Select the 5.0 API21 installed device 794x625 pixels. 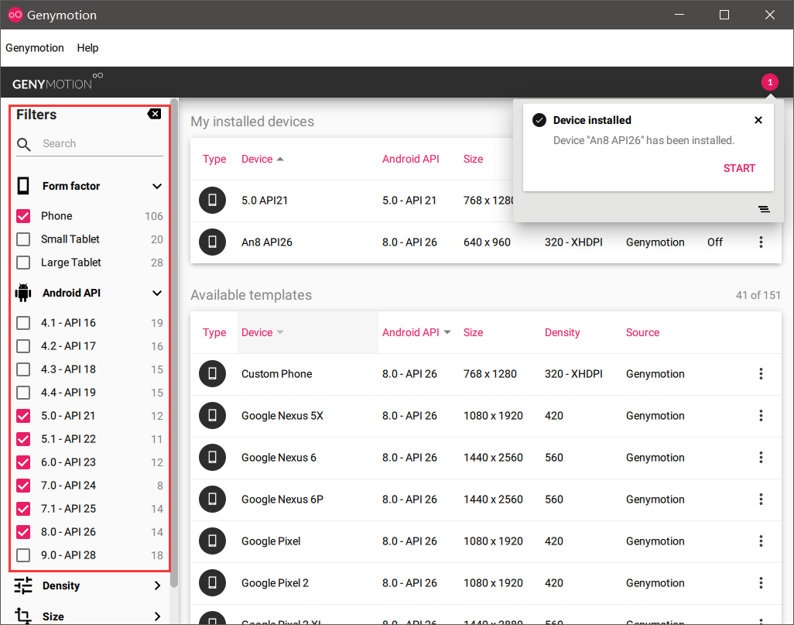pyautogui.click(x=265, y=201)
